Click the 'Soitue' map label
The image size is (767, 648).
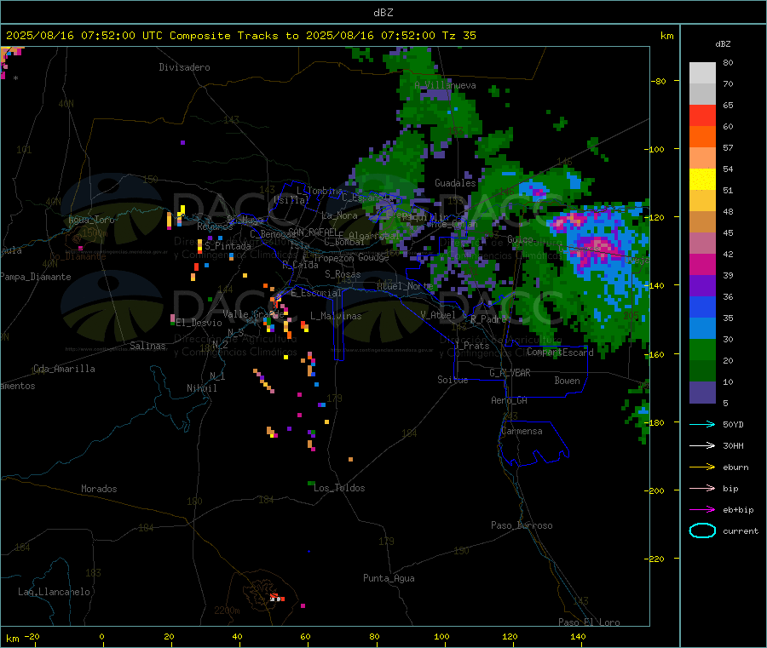click(453, 380)
